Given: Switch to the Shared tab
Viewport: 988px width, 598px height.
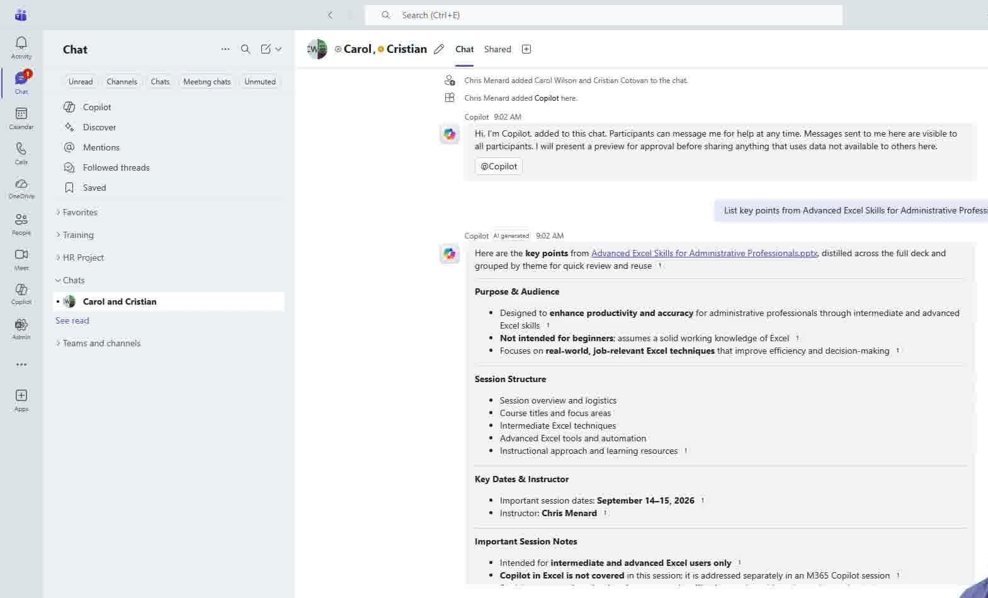Looking at the screenshot, I should pos(497,49).
